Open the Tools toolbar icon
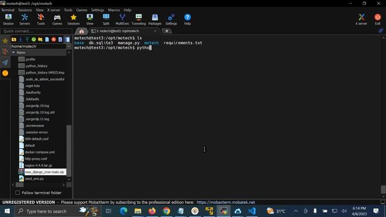This screenshot has width=386, height=217. (x=41, y=19)
